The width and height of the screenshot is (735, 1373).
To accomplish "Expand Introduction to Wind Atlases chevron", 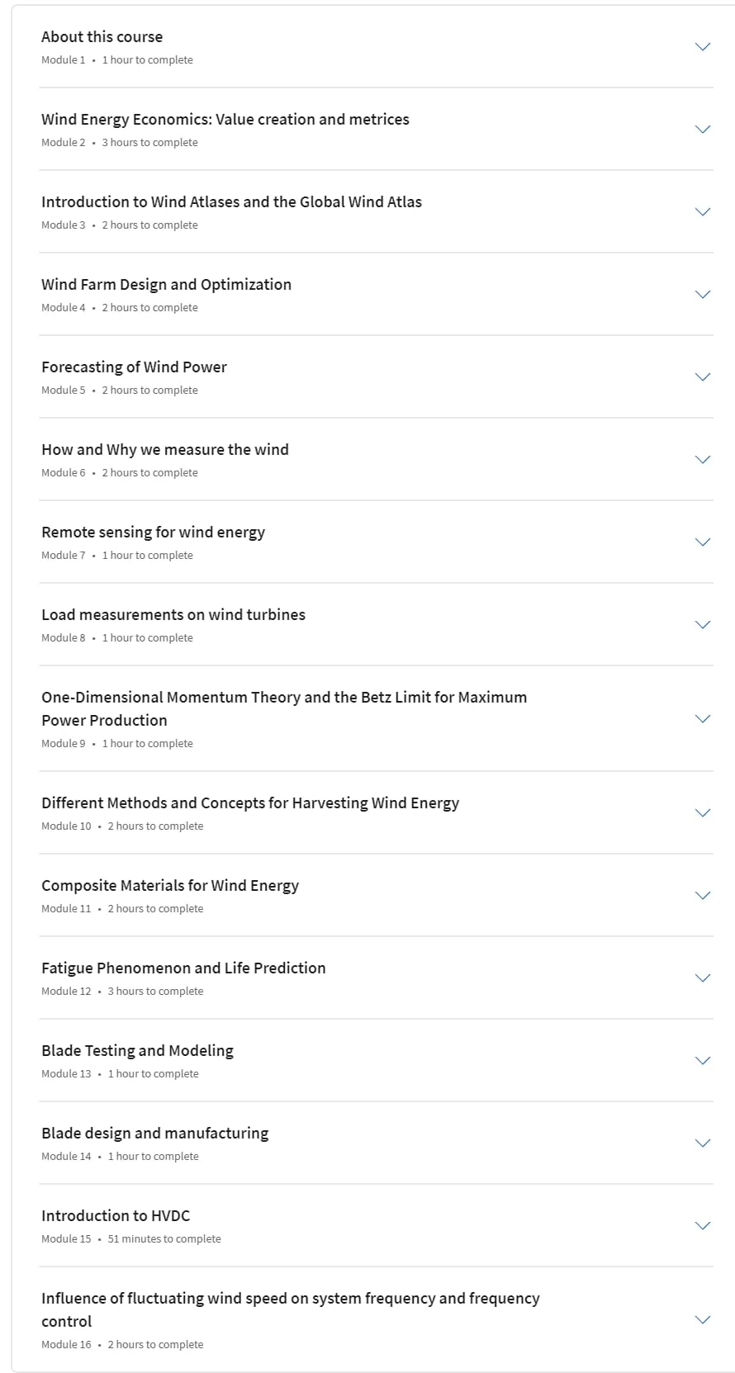I will point(703,212).
